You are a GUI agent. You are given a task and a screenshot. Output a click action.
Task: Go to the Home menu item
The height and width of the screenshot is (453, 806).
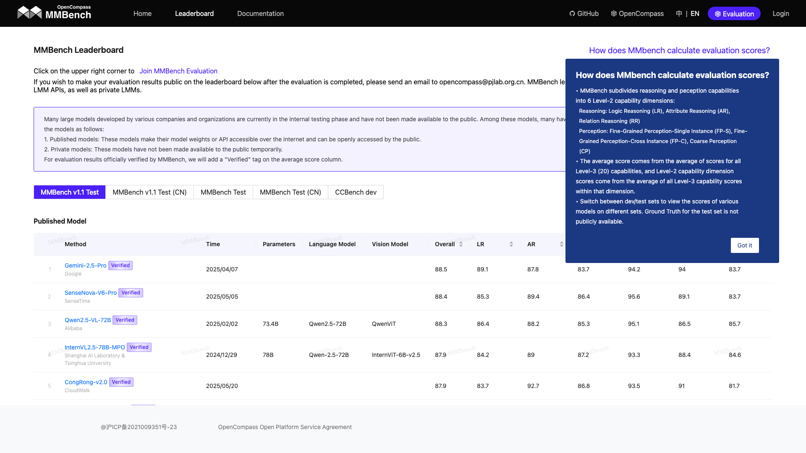pyautogui.click(x=142, y=13)
